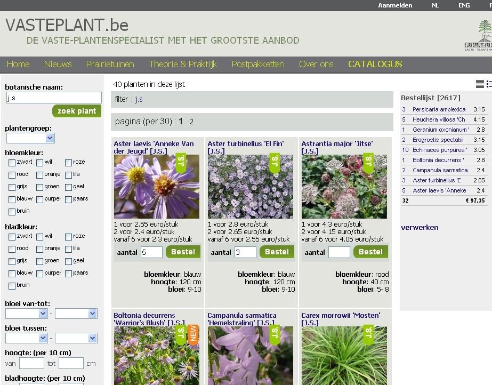
Task: Go to results page 2
Action: (x=191, y=122)
